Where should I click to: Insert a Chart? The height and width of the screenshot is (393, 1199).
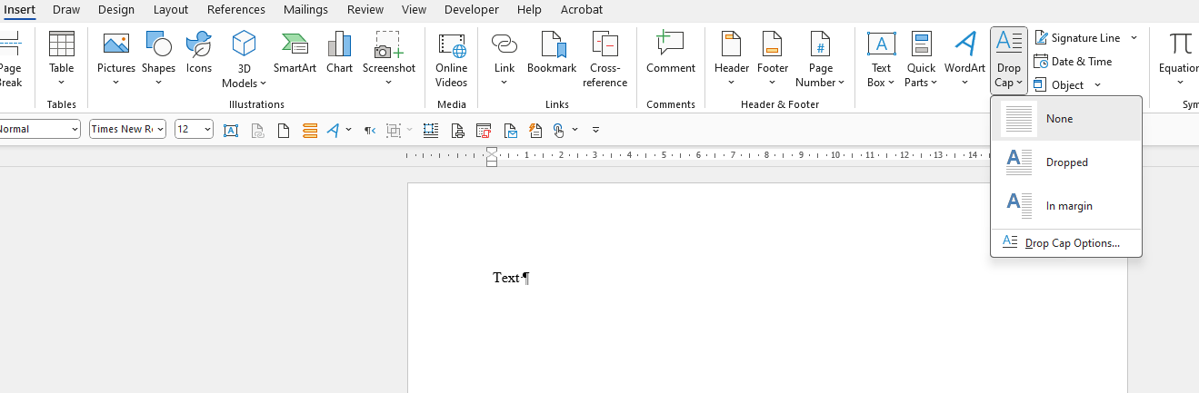(340, 54)
